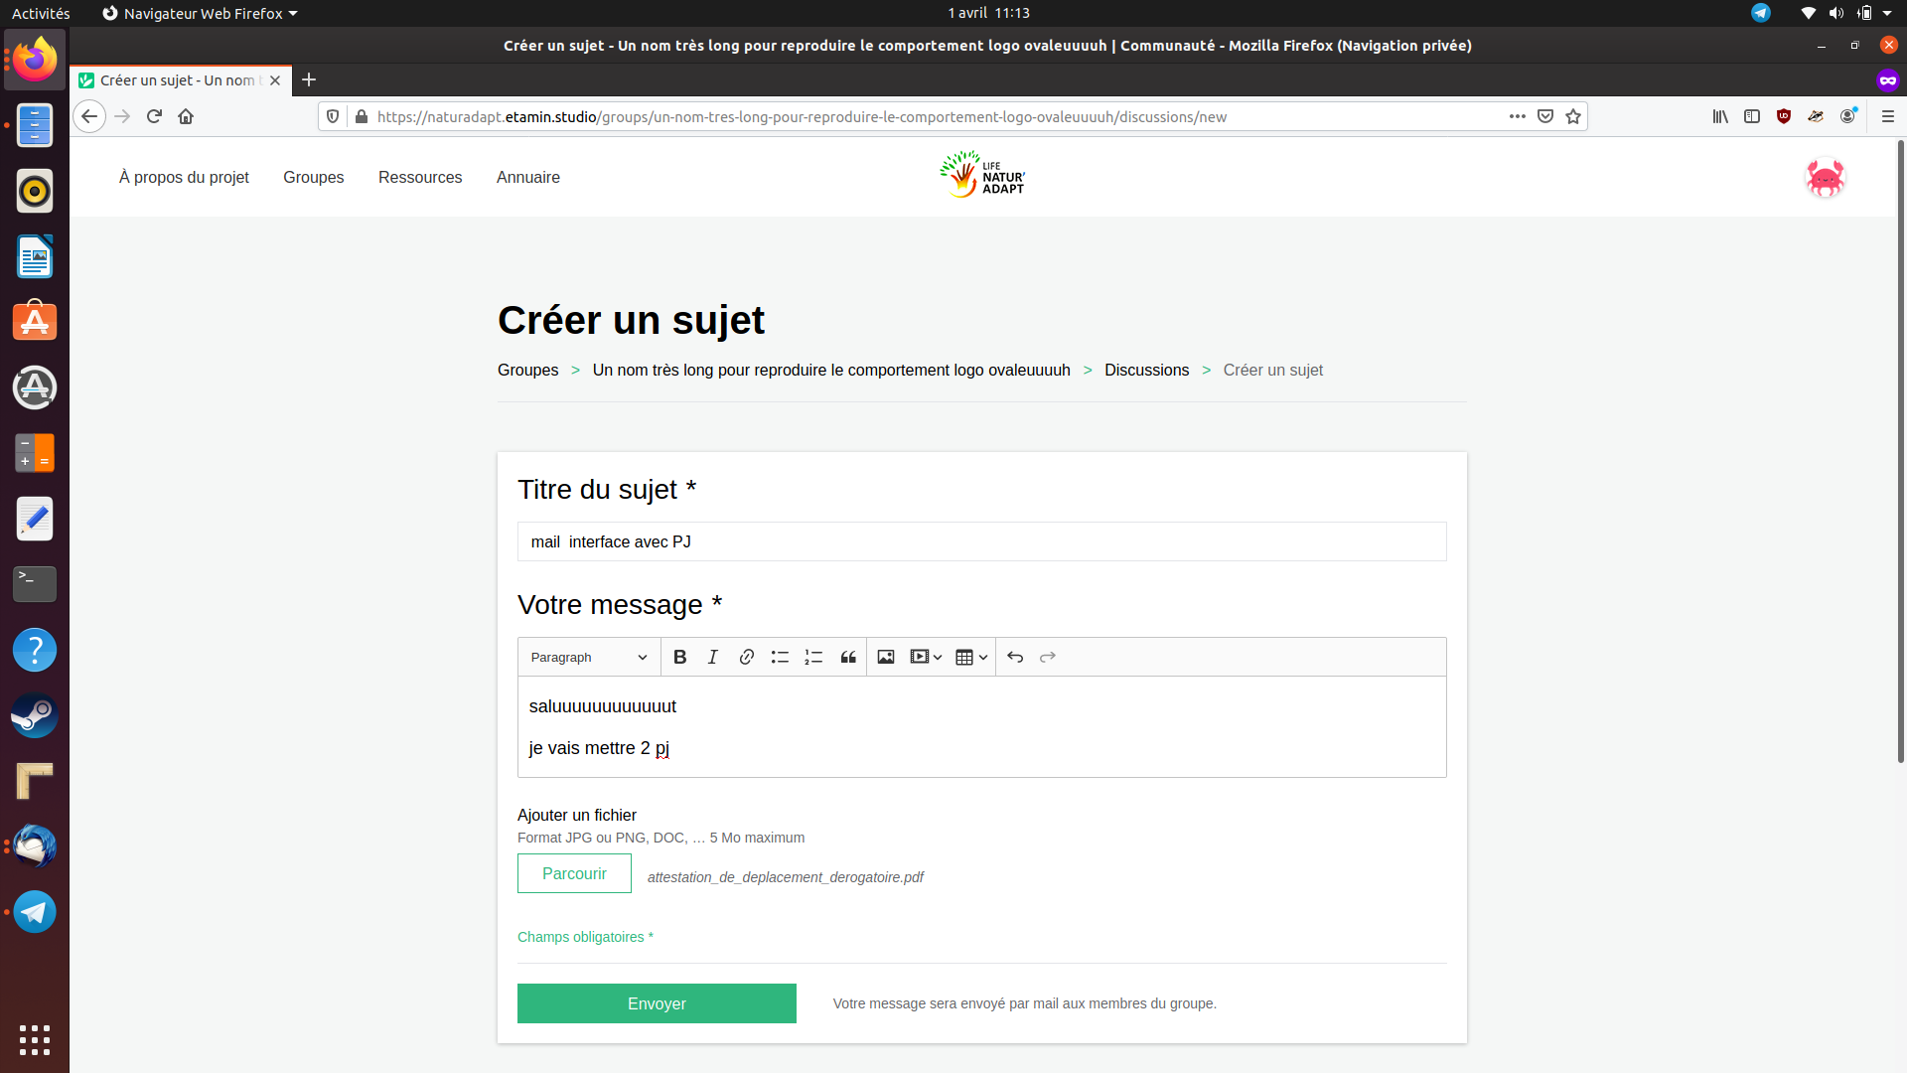The image size is (1907, 1073).
Task: Click the Envoyer button
Action: click(x=657, y=1003)
